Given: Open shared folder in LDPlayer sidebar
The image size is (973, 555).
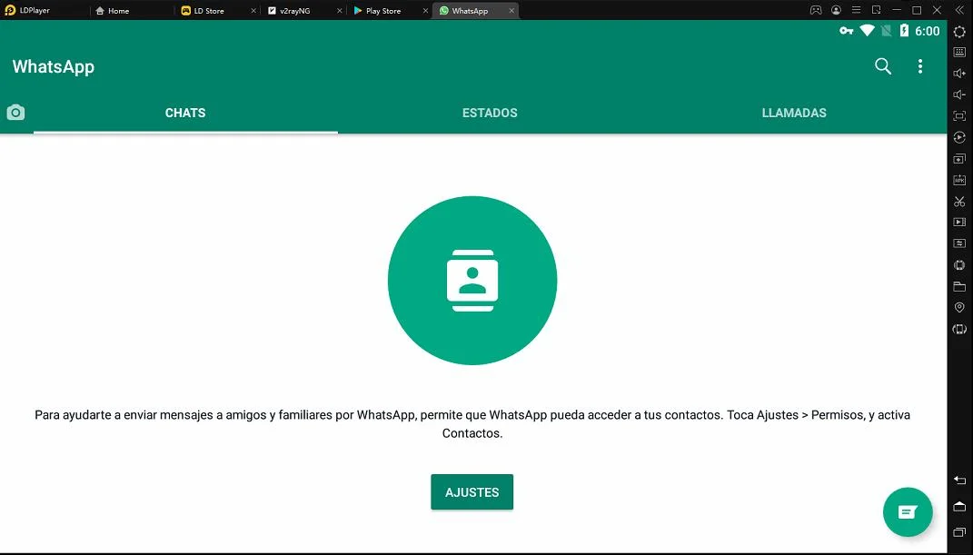Looking at the screenshot, I should click(x=959, y=286).
